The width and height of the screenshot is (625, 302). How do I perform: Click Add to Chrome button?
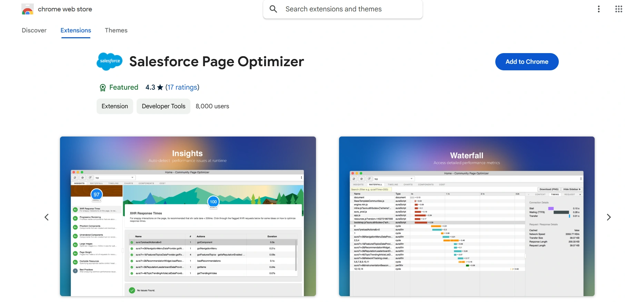point(527,62)
